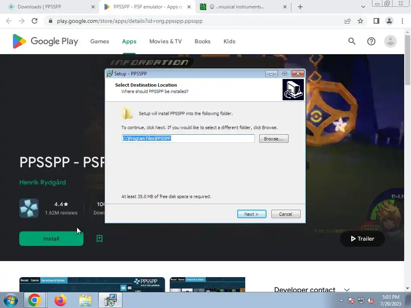Screen dimensions: 411x308
Task: Open a new browser tab
Action: point(300,7)
